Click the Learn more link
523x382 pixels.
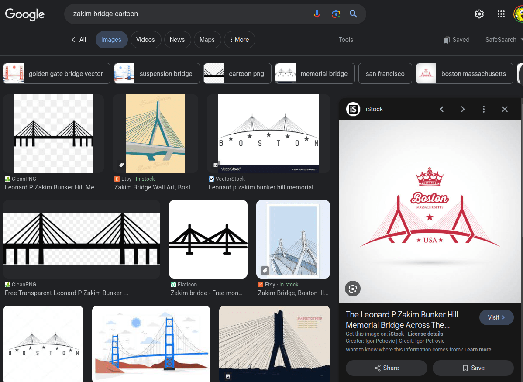[478, 350]
